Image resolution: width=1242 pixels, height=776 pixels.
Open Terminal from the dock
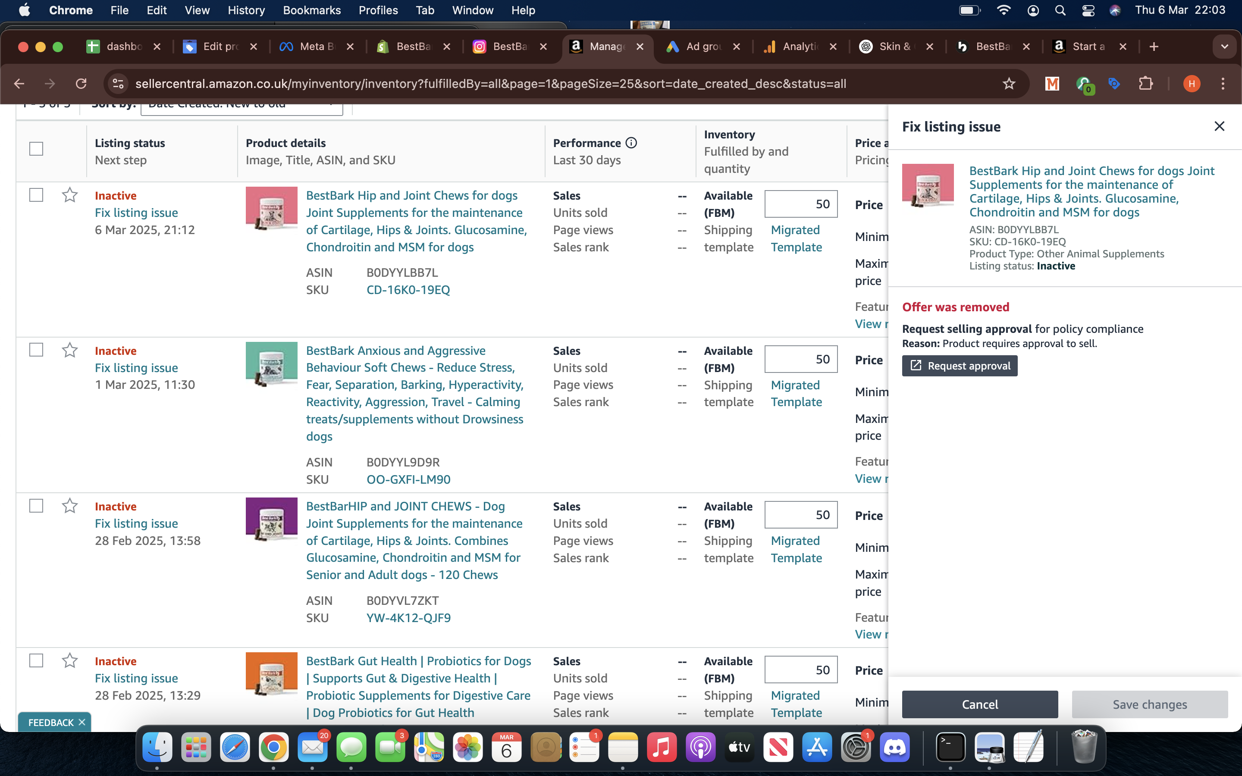950,747
